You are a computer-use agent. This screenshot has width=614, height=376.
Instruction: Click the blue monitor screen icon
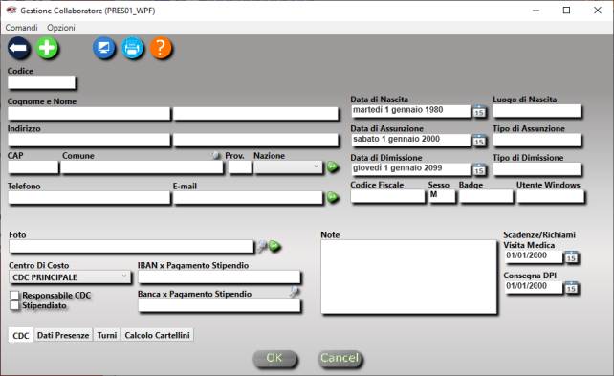[104, 48]
